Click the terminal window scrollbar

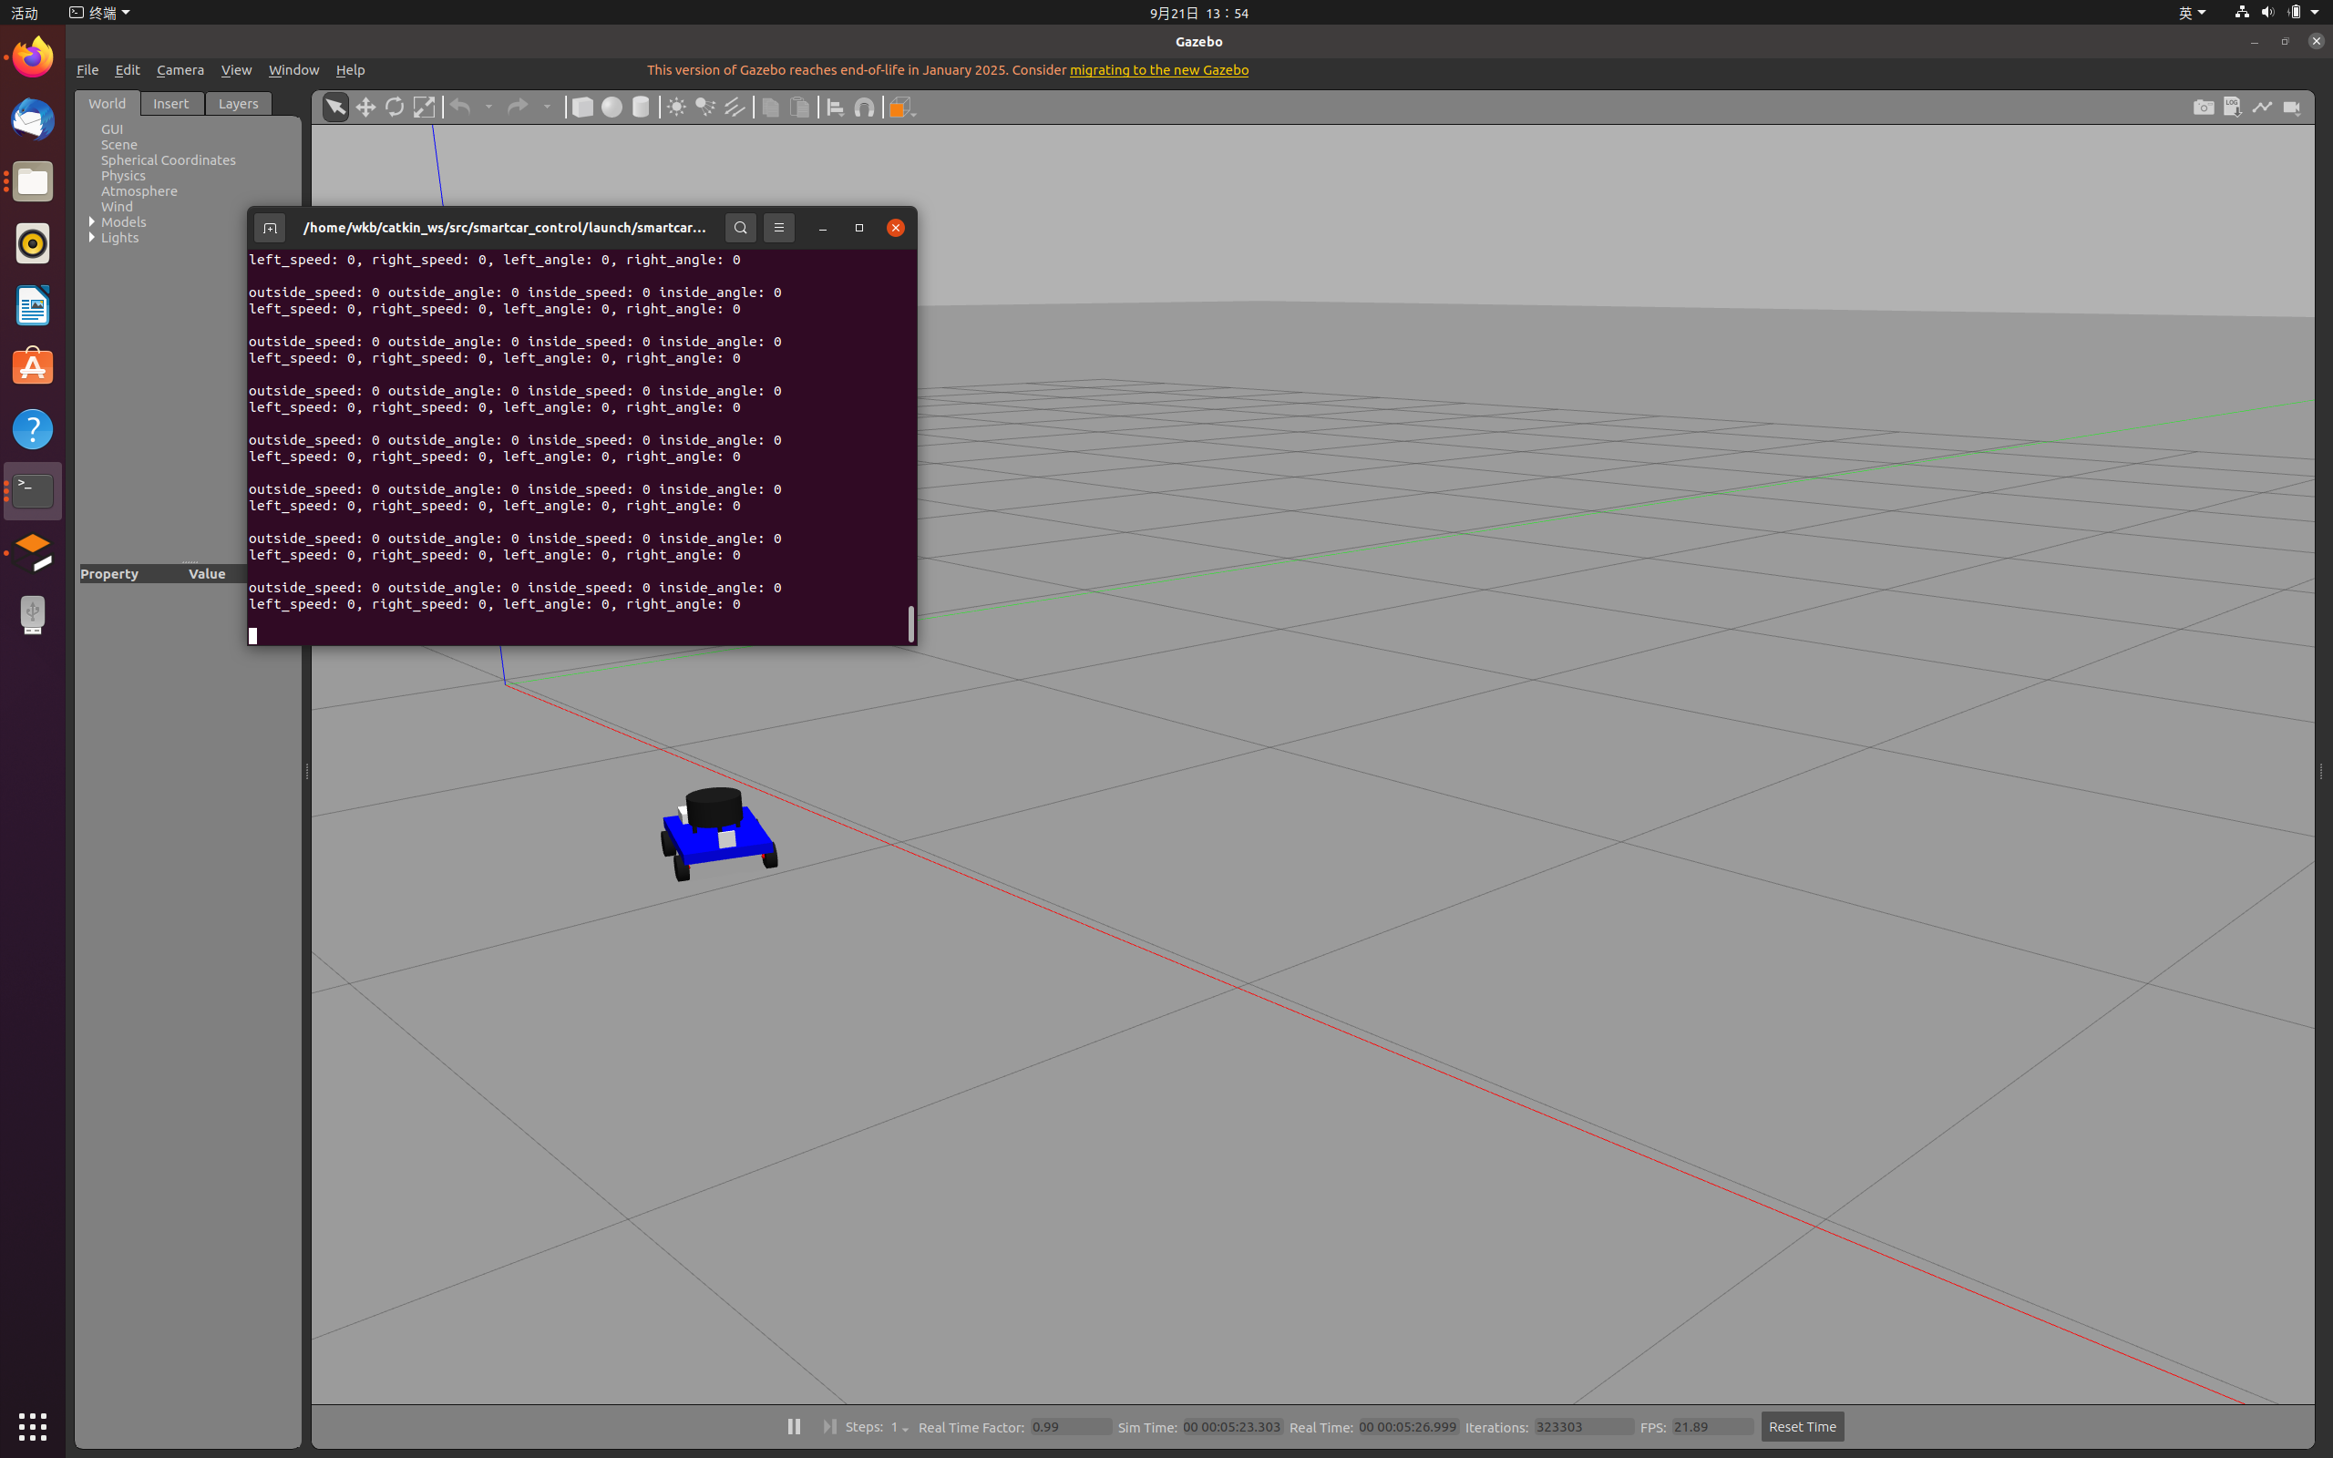pyautogui.click(x=911, y=624)
